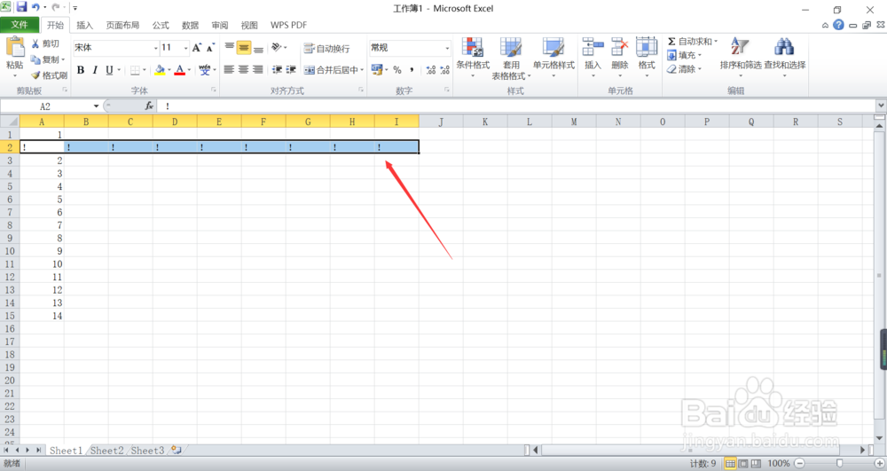
Task: Click 自动求和 AutoSum
Action: [x=689, y=42]
